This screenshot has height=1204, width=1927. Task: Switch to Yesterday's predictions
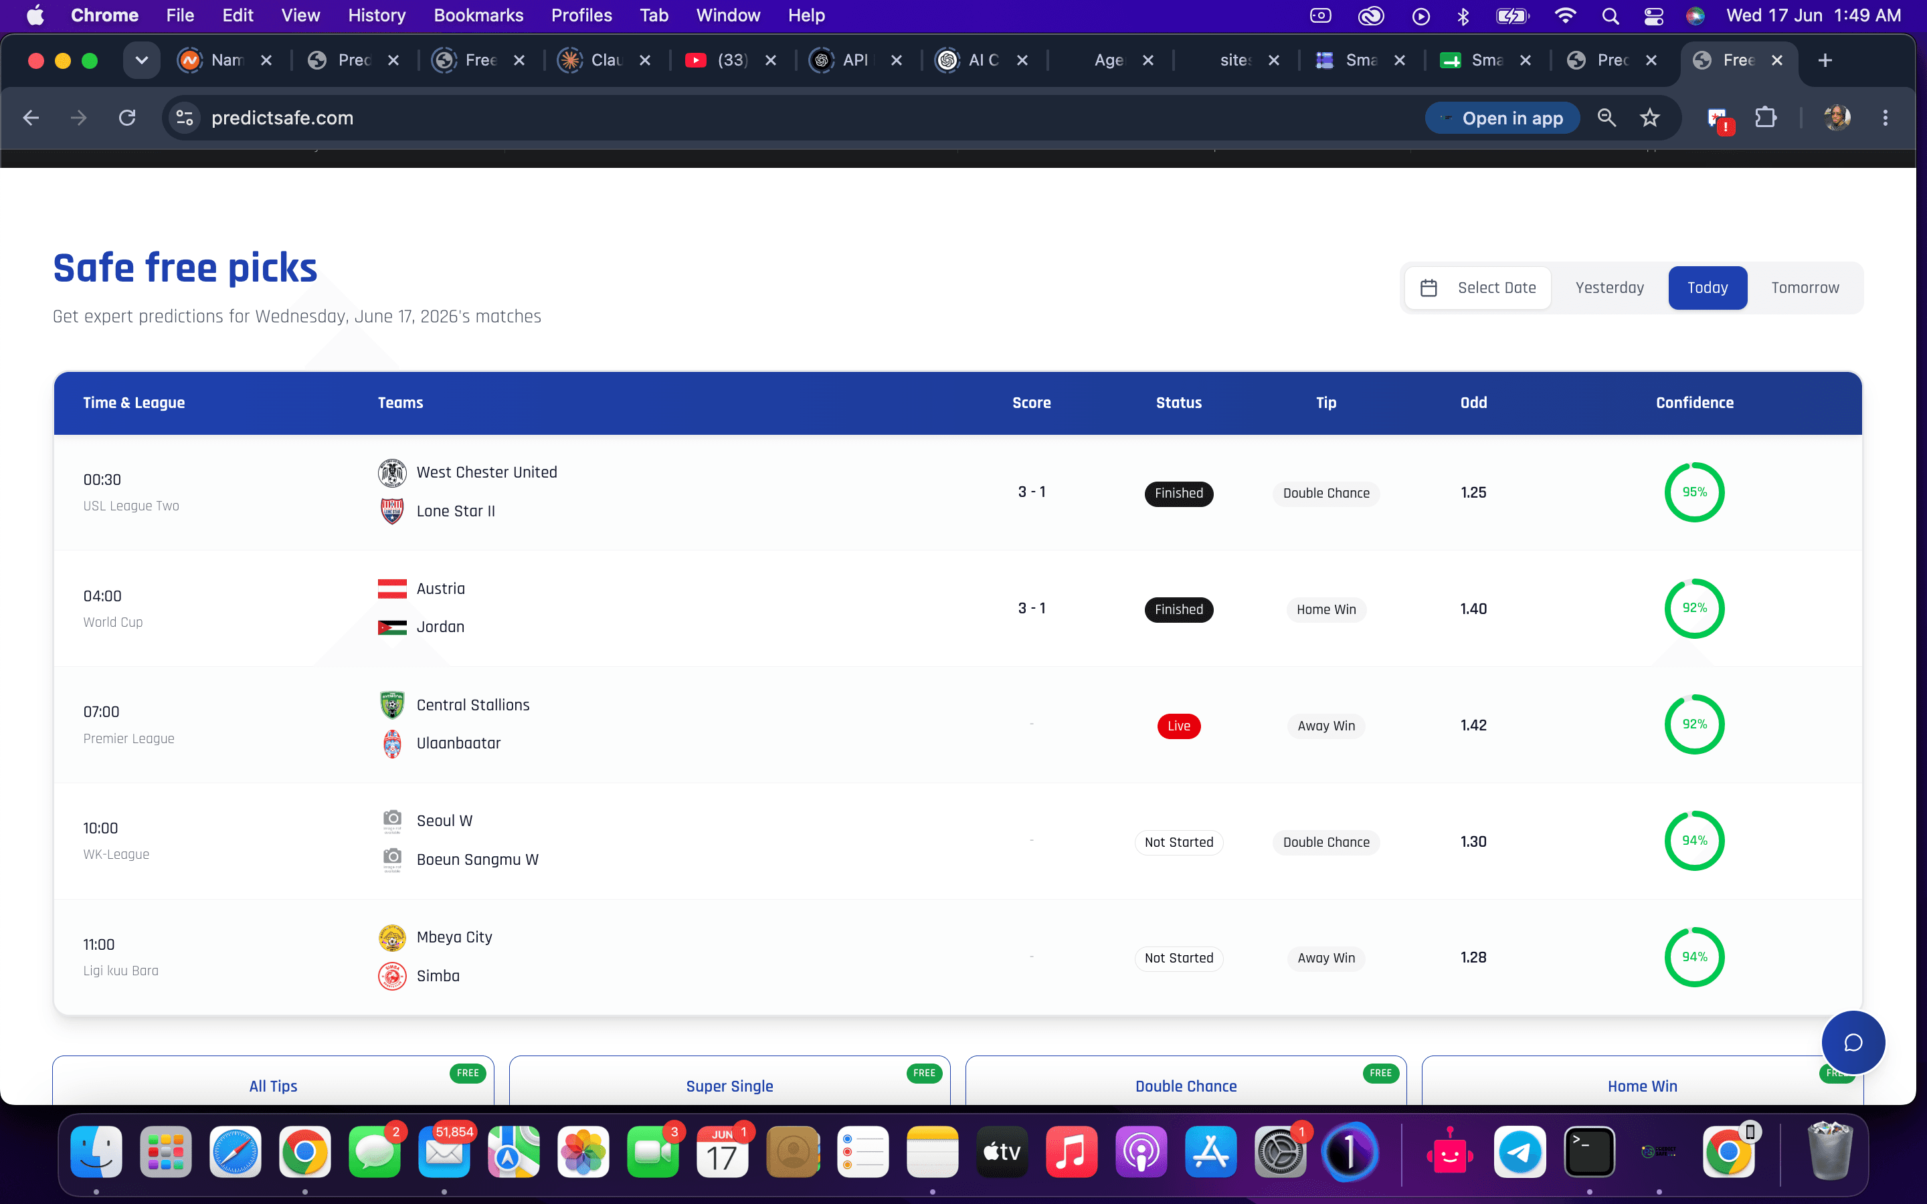point(1609,288)
